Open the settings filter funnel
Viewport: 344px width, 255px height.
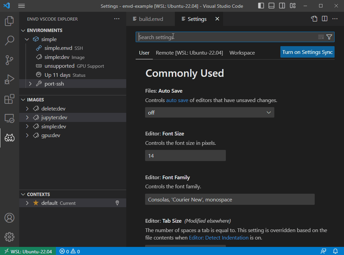pyautogui.click(x=329, y=37)
